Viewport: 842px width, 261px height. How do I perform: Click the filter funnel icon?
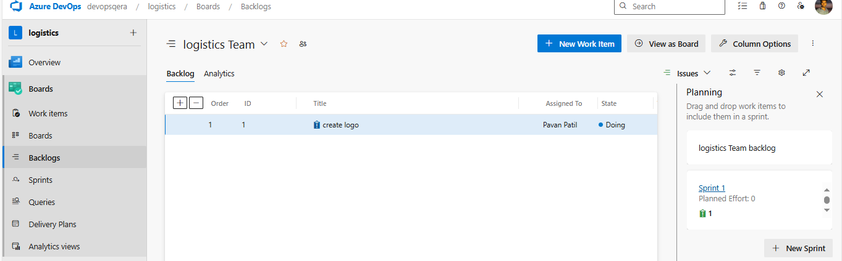pyautogui.click(x=757, y=73)
